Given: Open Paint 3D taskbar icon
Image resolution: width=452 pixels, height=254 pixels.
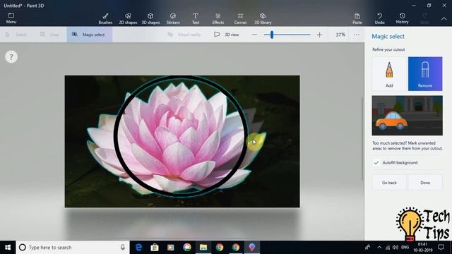Looking at the screenshot, I should tap(251, 248).
